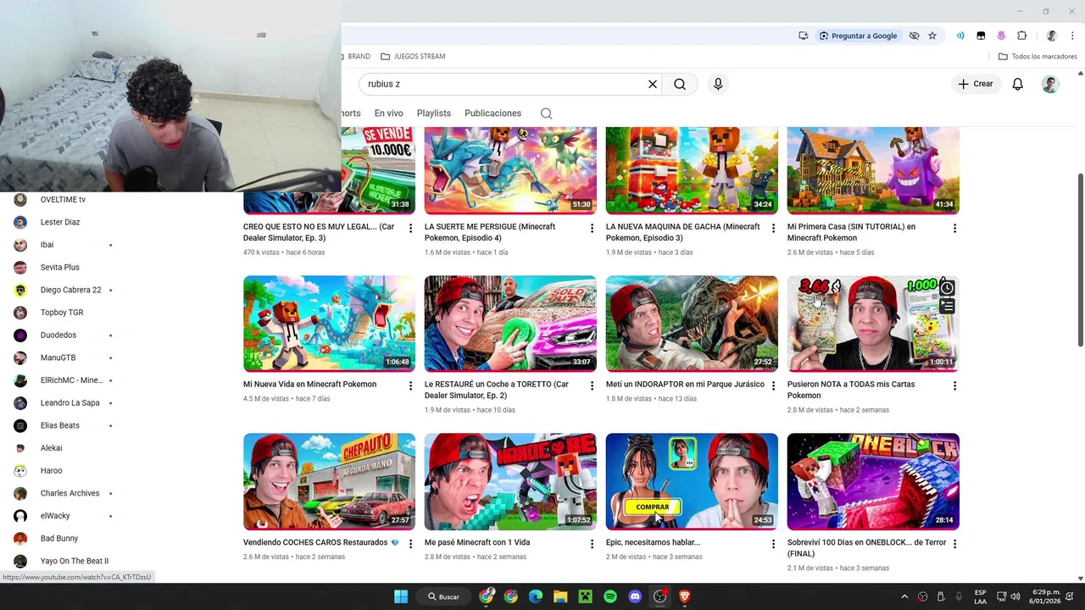Open Todos los marcadores folder
Image resolution: width=1085 pixels, height=610 pixels.
point(1038,56)
